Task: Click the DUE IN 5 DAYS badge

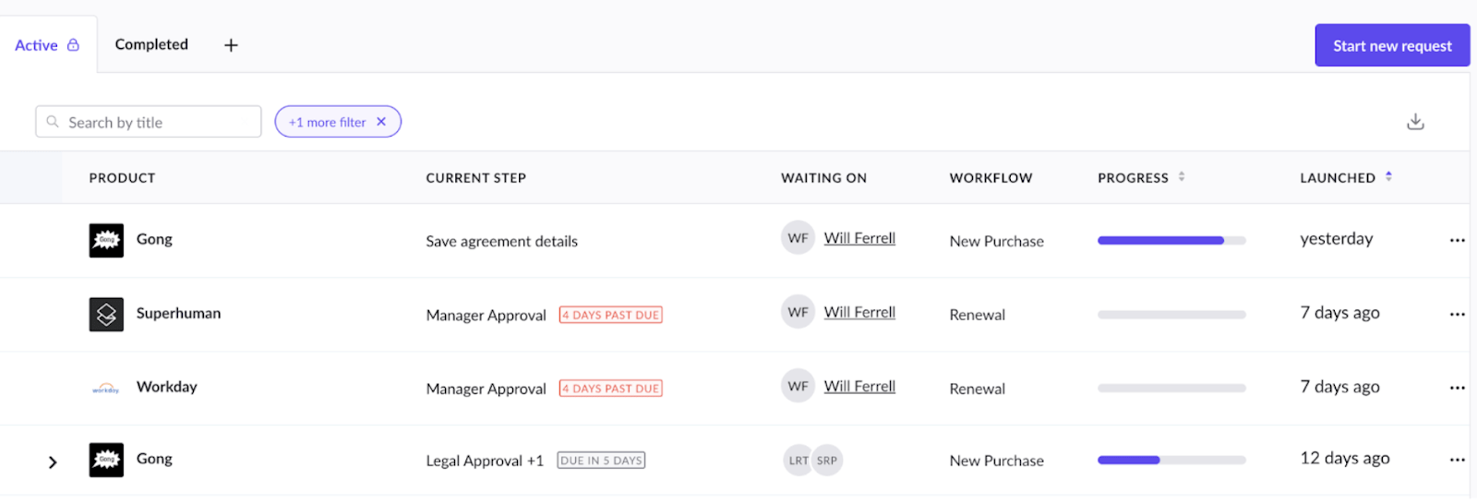Action: pyautogui.click(x=601, y=461)
